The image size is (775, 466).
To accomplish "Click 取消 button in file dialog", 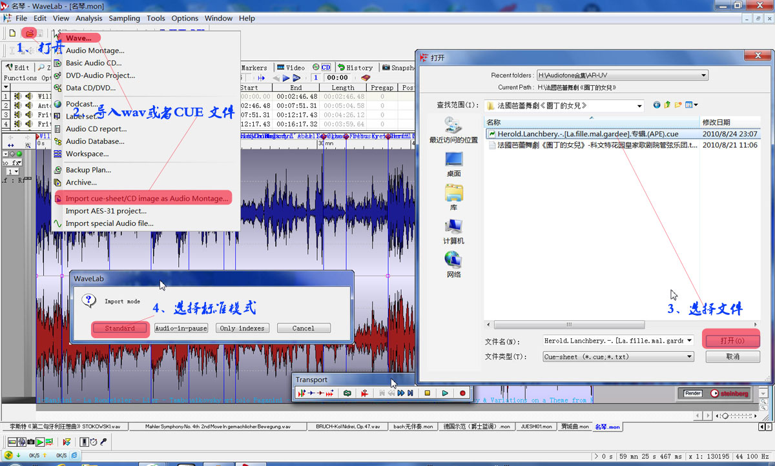I will (732, 356).
